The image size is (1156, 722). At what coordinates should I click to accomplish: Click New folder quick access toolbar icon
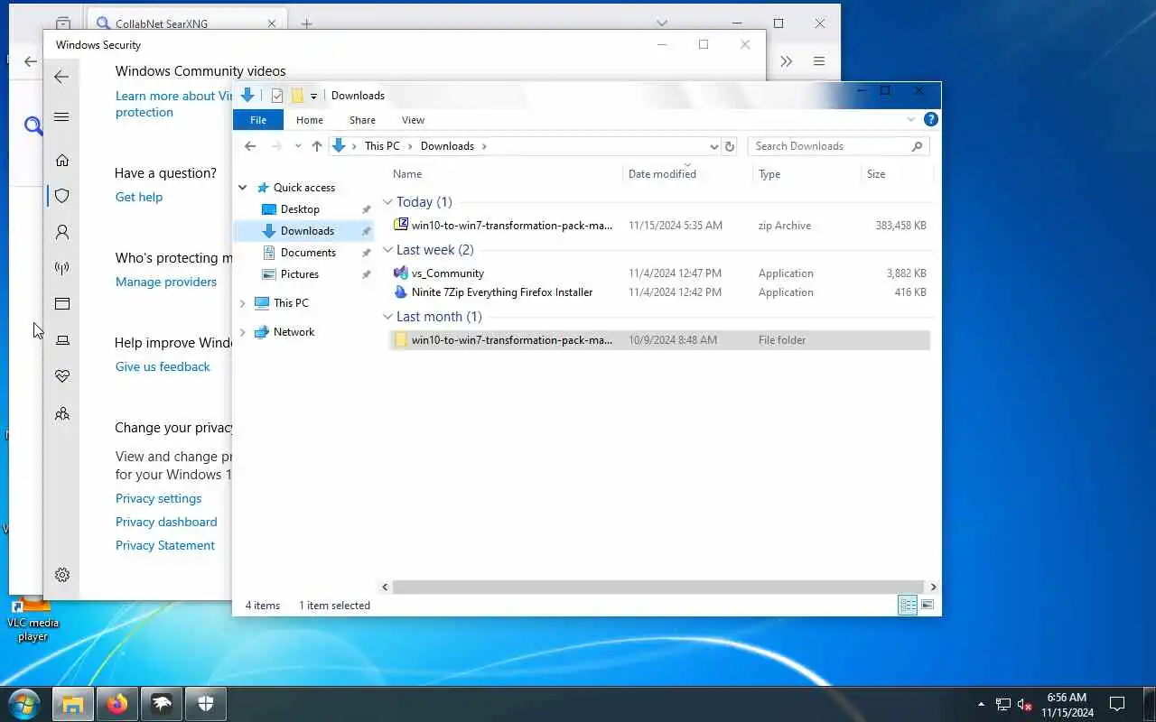coord(297,96)
